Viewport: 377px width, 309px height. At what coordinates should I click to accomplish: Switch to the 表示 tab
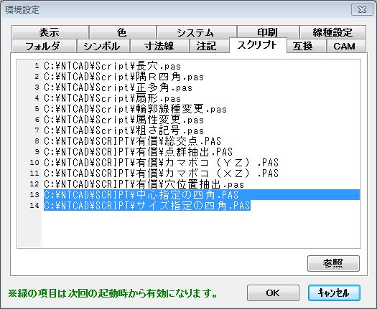coord(50,32)
